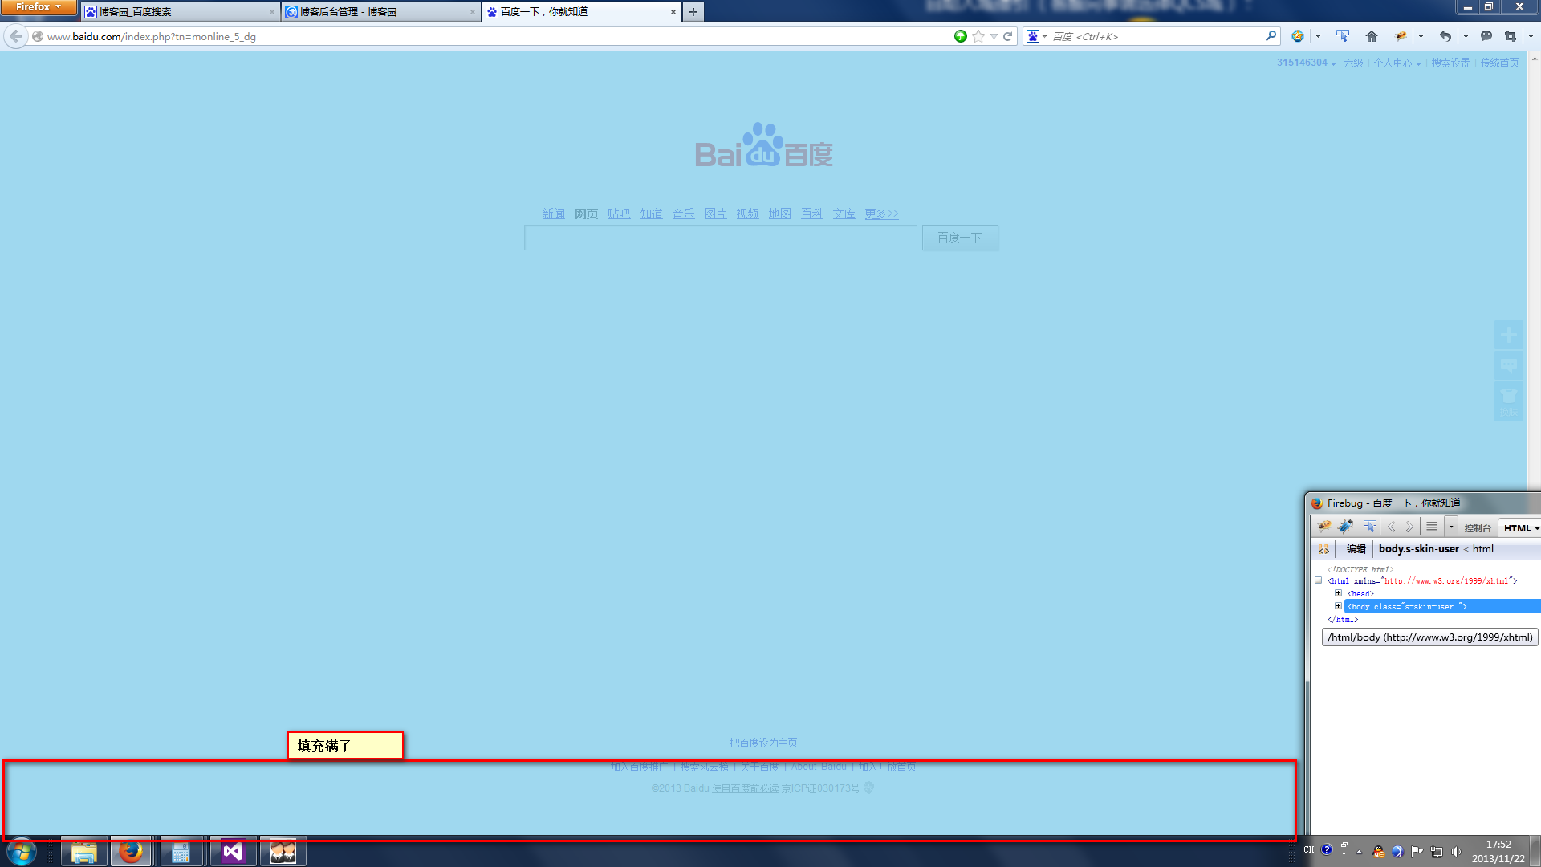The image size is (1541, 867).
Task: Expand the body node in Firebug
Action: 1338,606
